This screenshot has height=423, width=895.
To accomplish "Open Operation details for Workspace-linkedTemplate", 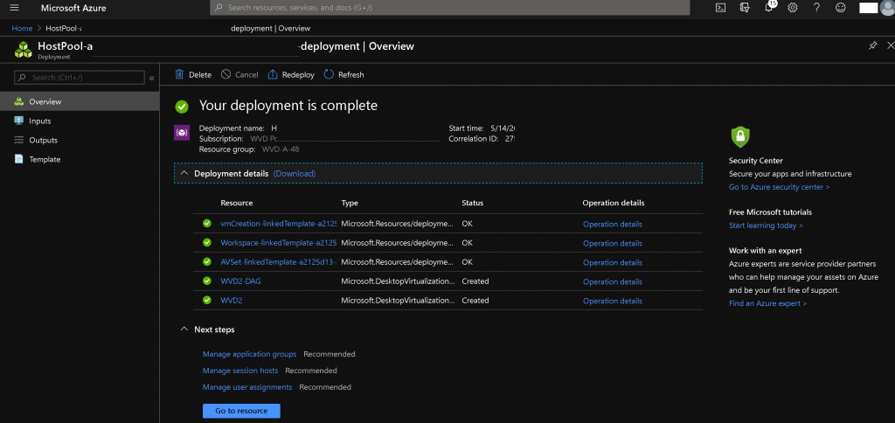I will tap(613, 244).
